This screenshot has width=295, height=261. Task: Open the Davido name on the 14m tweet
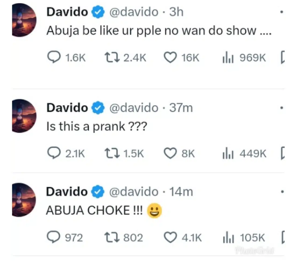click(x=67, y=192)
